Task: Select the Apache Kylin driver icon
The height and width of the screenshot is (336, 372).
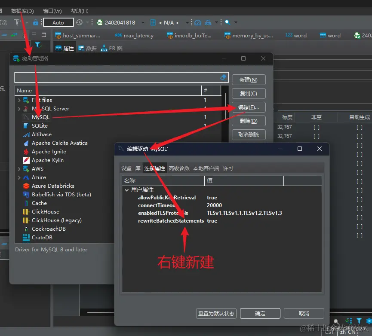Action: click(x=26, y=160)
